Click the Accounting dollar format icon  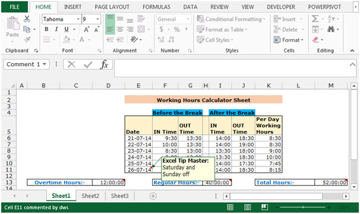click(162, 29)
